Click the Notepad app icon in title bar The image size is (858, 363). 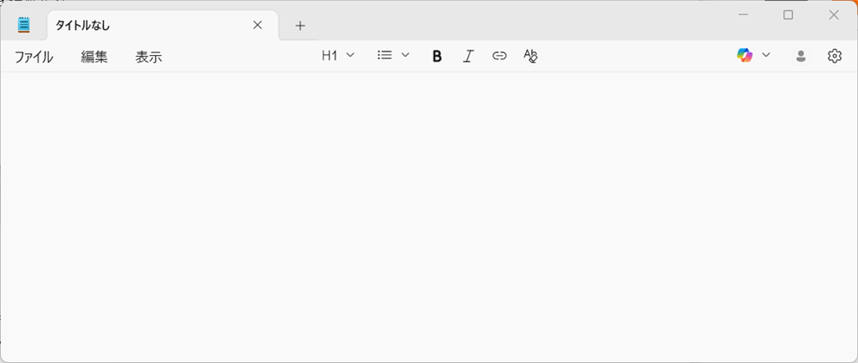[23, 25]
